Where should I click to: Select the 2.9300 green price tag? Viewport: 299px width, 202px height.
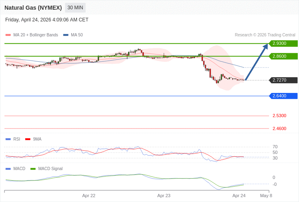[283, 44]
